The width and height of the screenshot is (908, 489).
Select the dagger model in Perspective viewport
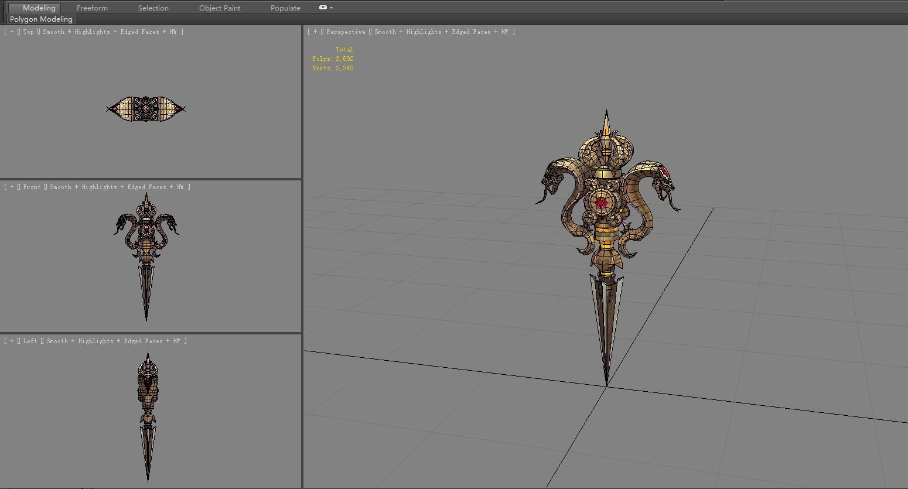point(606,234)
